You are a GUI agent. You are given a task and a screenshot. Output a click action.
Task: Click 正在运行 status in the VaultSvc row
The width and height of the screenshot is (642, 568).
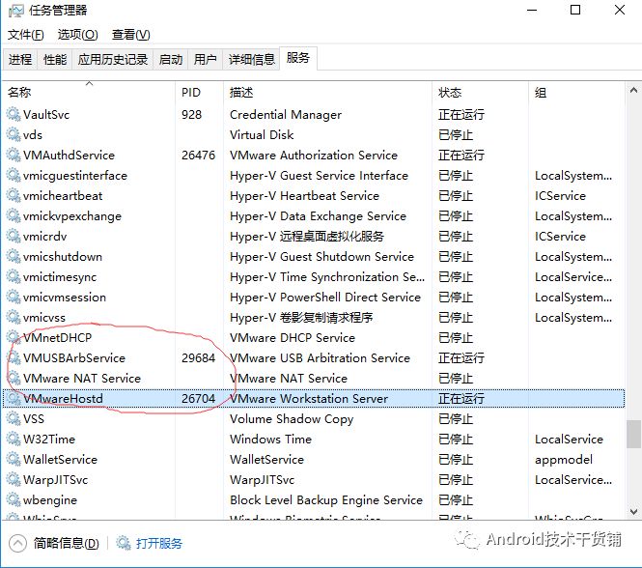pyautogui.click(x=461, y=114)
